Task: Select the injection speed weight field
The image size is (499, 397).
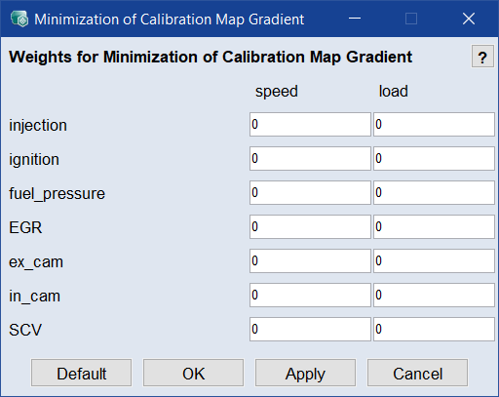Action: click(x=310, y=125)
